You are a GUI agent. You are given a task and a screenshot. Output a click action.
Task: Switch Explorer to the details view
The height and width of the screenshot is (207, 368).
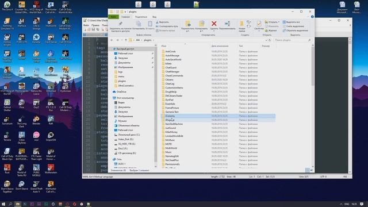coord(307,170)
